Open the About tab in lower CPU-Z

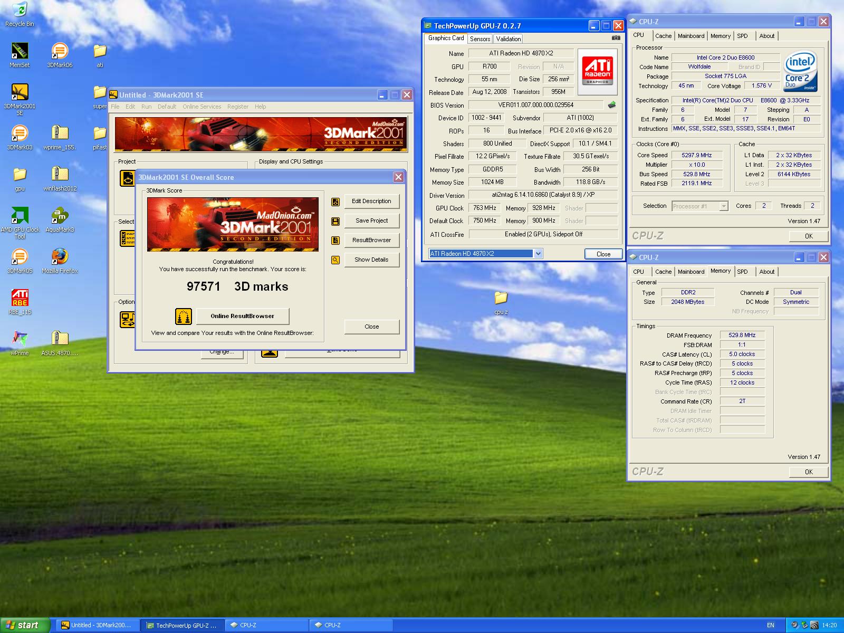click(767, 272)
